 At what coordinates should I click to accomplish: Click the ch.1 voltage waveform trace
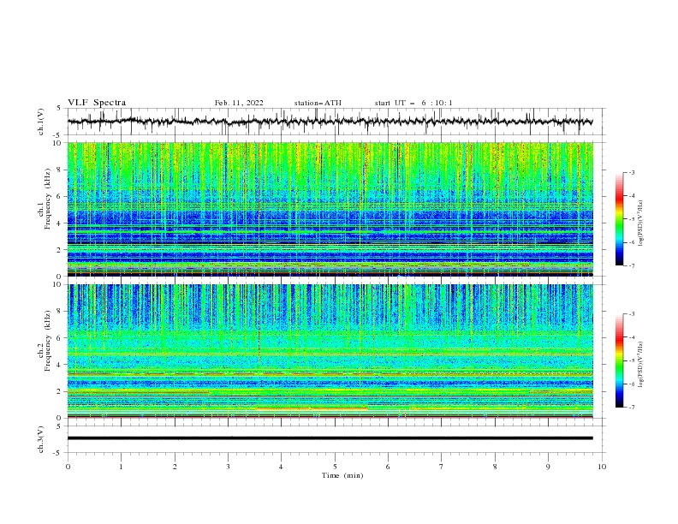[x=330, y=122]
